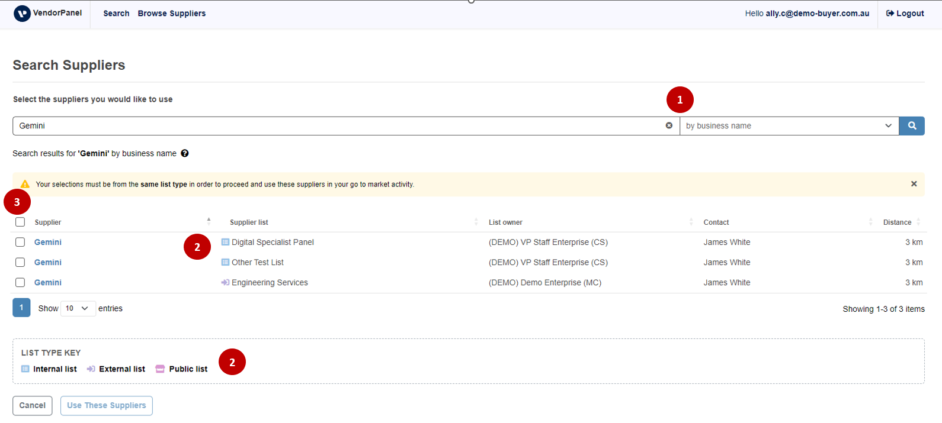
Task: Open the Show 10 entries dropdown
Action: tap(78, 308)
